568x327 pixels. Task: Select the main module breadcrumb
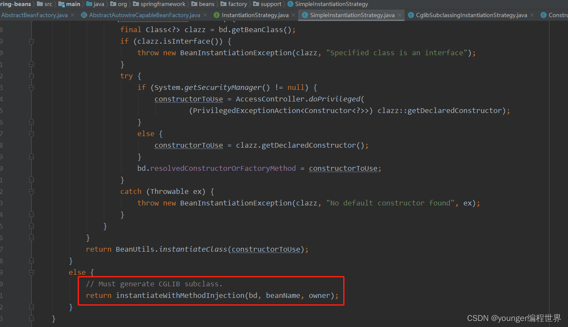click(69, 4)
